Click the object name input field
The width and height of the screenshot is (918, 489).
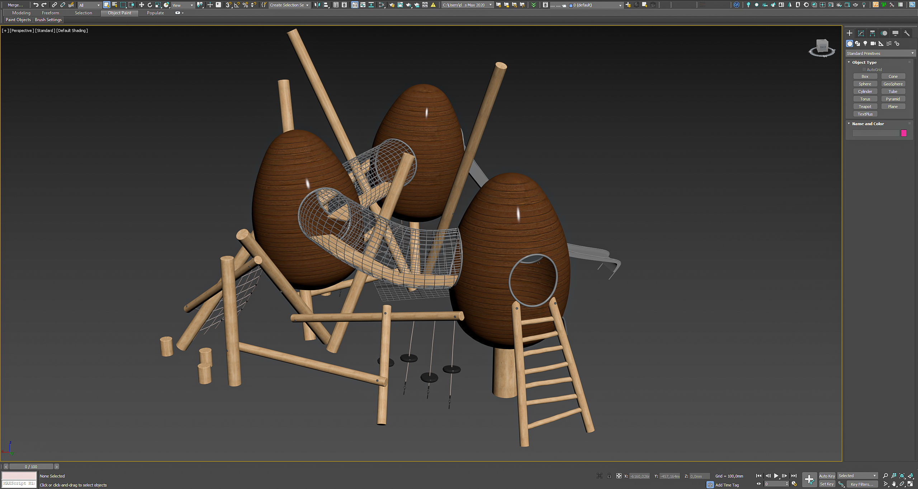coord(876,133)
